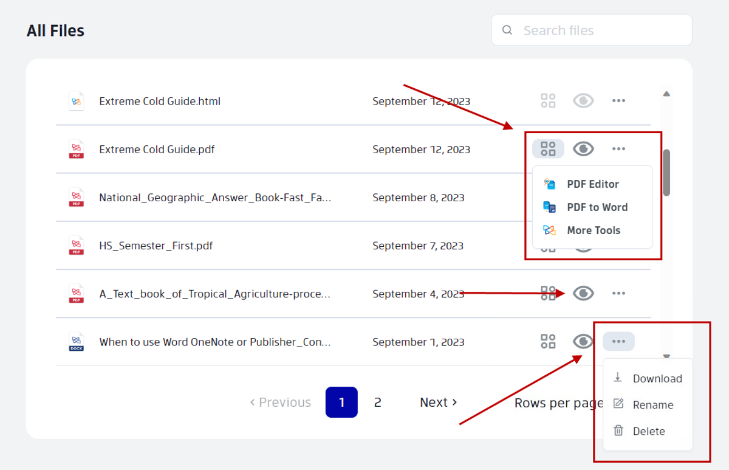Open the tools grid icon for Extreme Cold Guide.pdf
The height and width of the screenshot is (470, 729).
point(547,148)
